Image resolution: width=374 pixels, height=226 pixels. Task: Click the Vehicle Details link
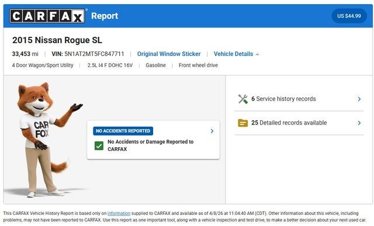[233, 54]
